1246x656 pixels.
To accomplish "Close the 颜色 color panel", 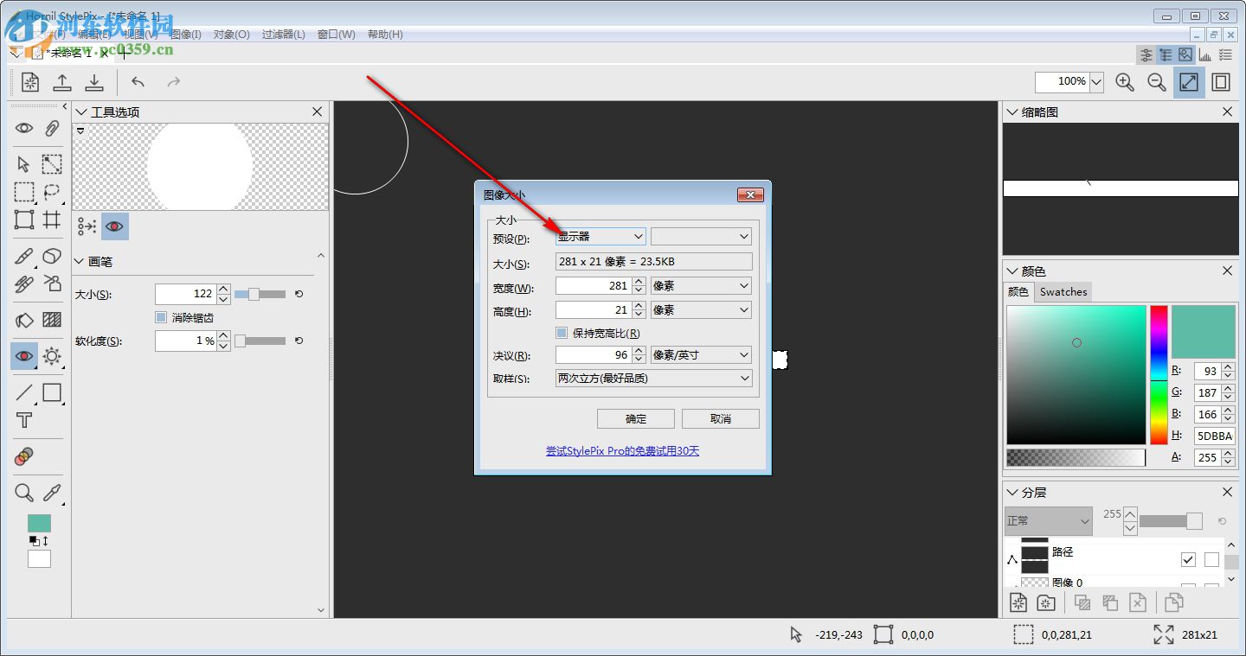I will [1227, 271].
